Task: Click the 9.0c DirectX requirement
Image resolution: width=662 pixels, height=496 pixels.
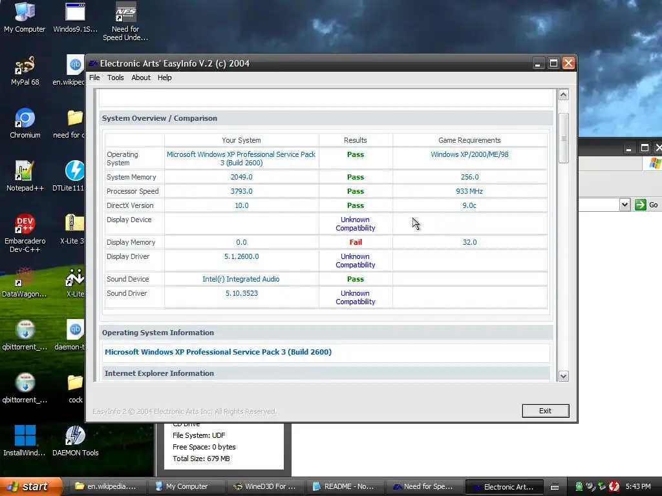Action: tap(469, 205)
